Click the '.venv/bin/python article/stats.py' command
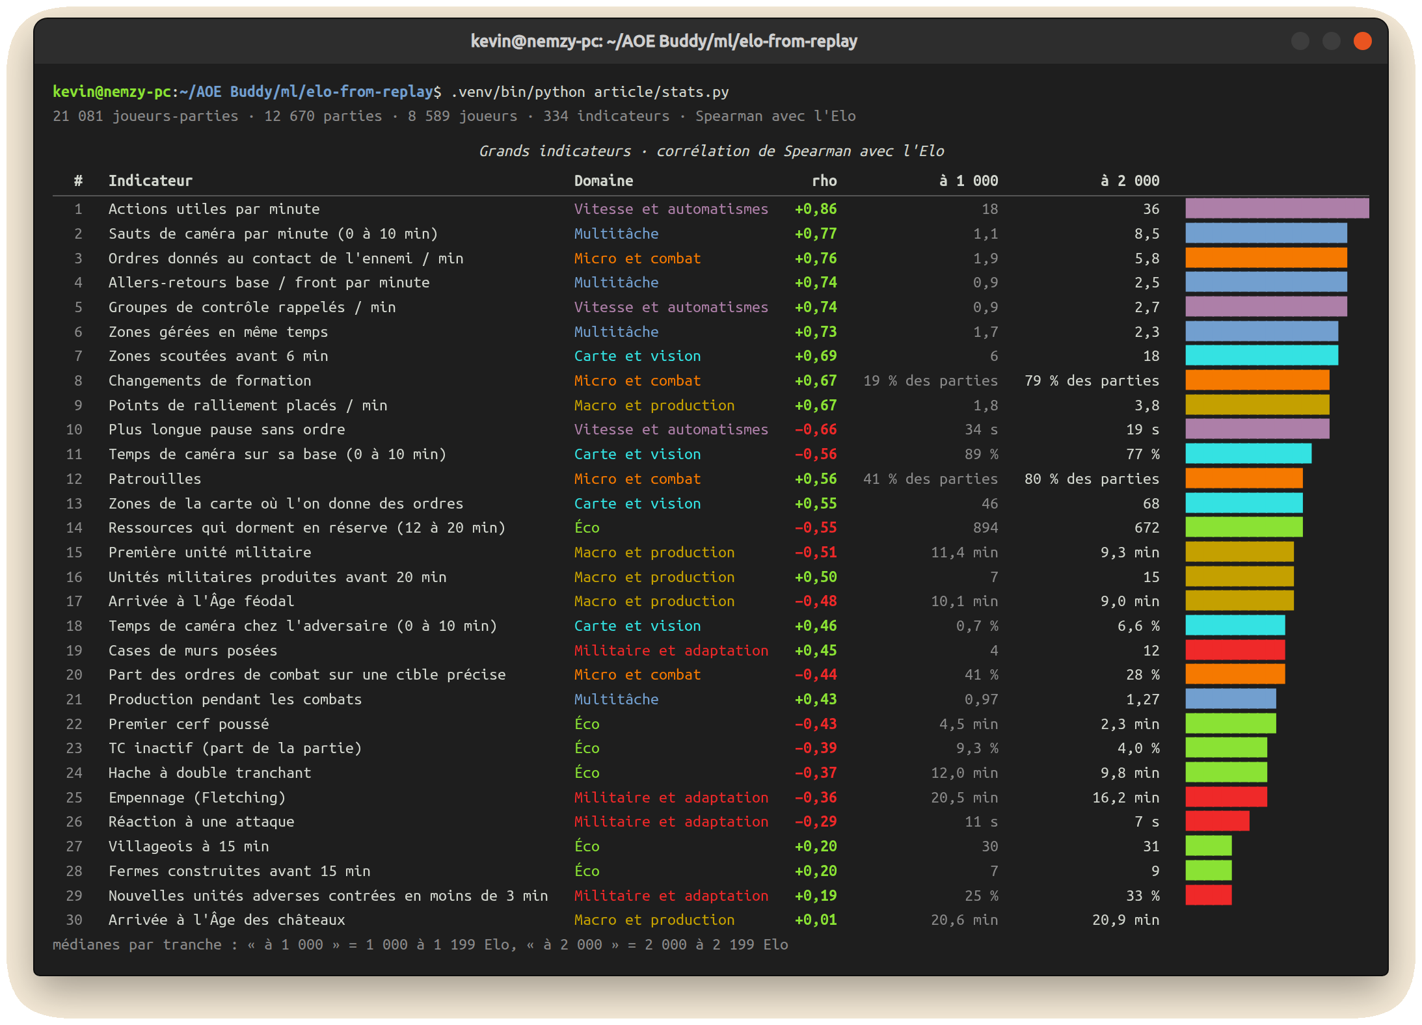Viewport: 1422px width, 1025px height. click(x=589, y=92)
